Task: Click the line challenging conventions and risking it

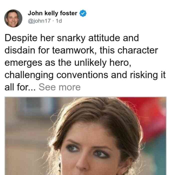Action: coord(85,75)
